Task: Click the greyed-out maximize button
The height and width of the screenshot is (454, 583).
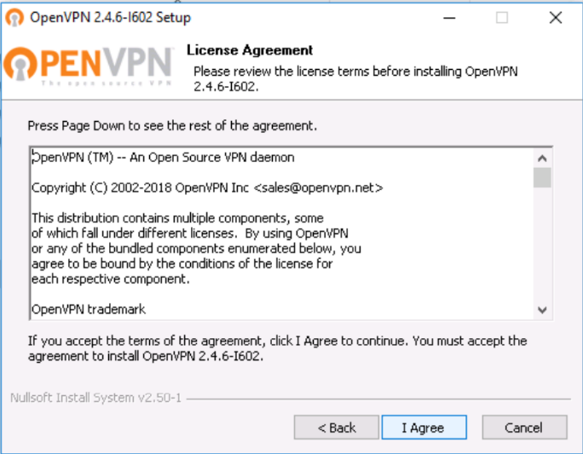Action: point(501,17)
